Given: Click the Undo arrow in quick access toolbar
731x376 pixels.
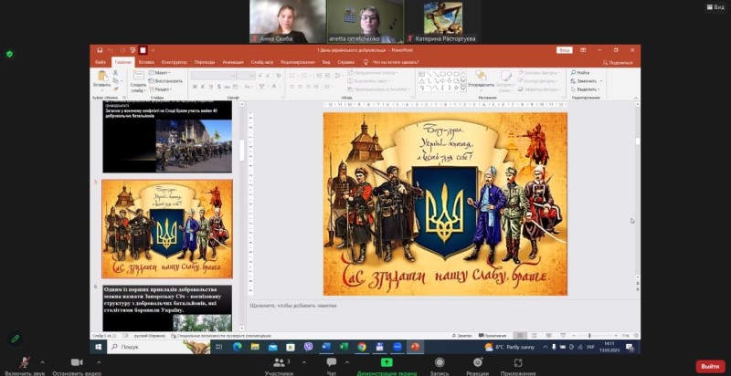Looking at the screenshot, I should click(111, 50).
